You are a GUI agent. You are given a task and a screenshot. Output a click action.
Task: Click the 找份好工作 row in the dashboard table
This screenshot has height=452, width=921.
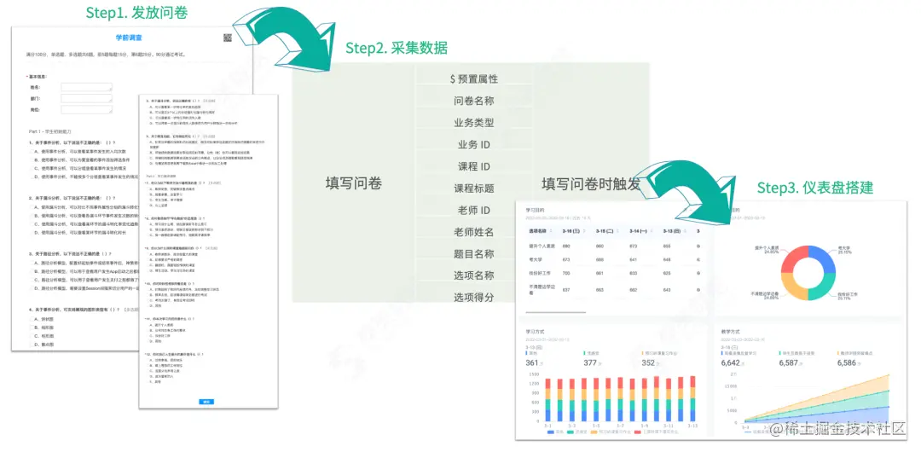tap(614, 273)
